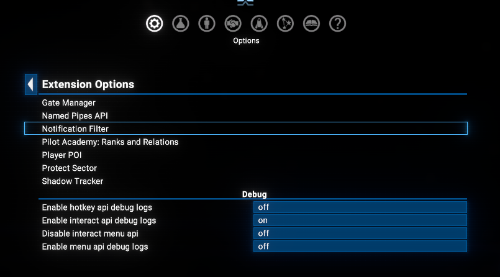Click the Debug section header

click(254, 194)
